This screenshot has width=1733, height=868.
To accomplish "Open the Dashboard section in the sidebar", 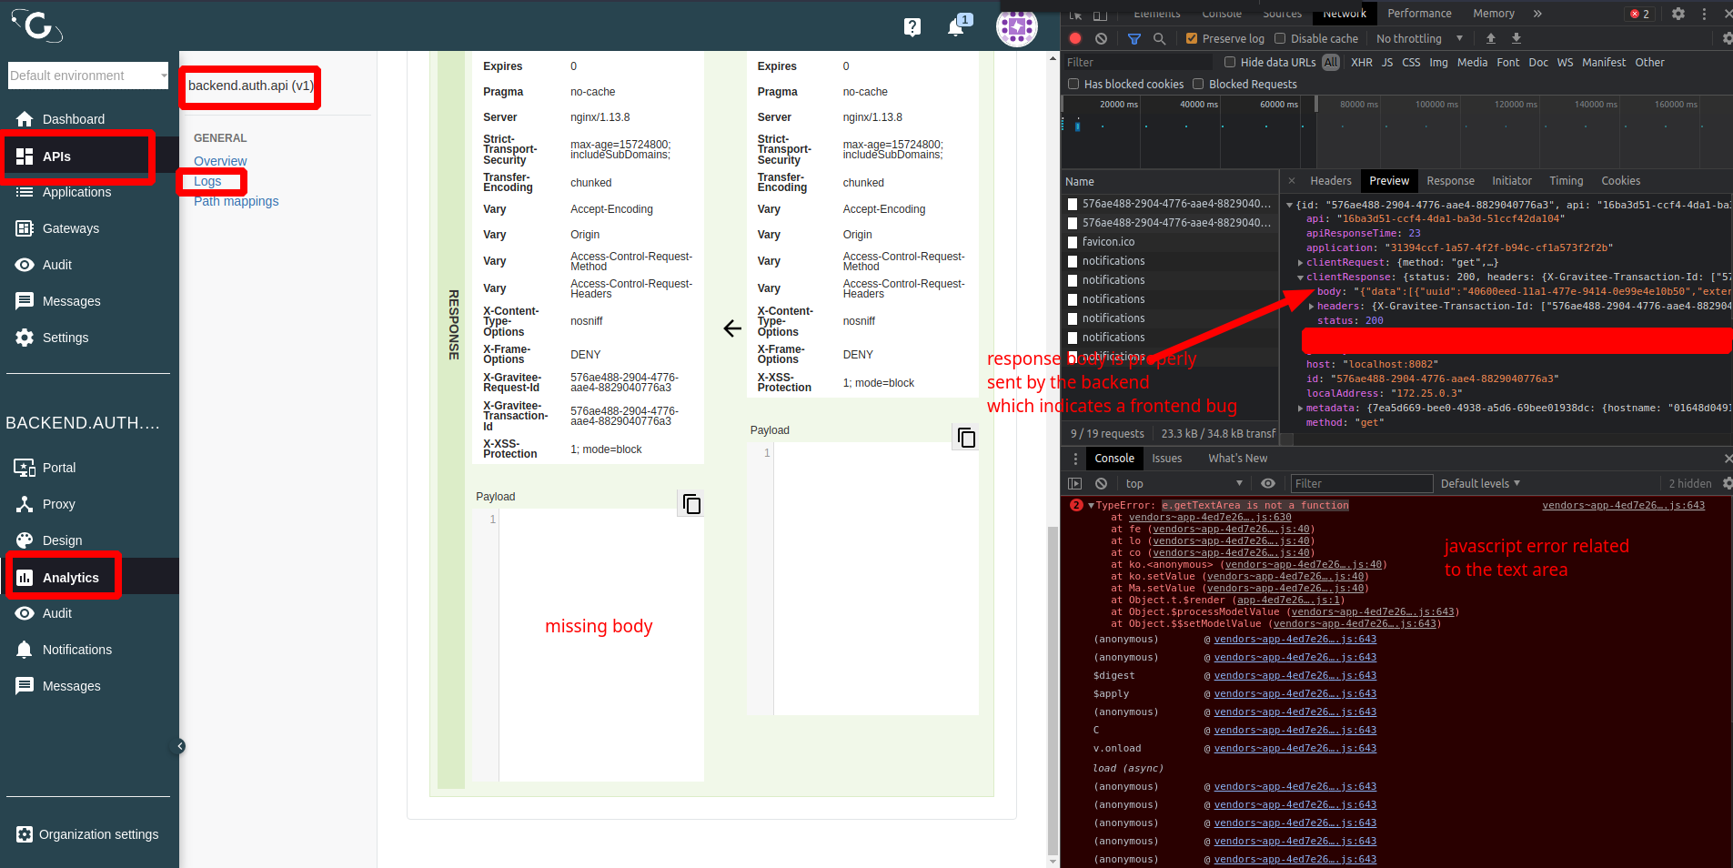I will click(x=73, y=119).
